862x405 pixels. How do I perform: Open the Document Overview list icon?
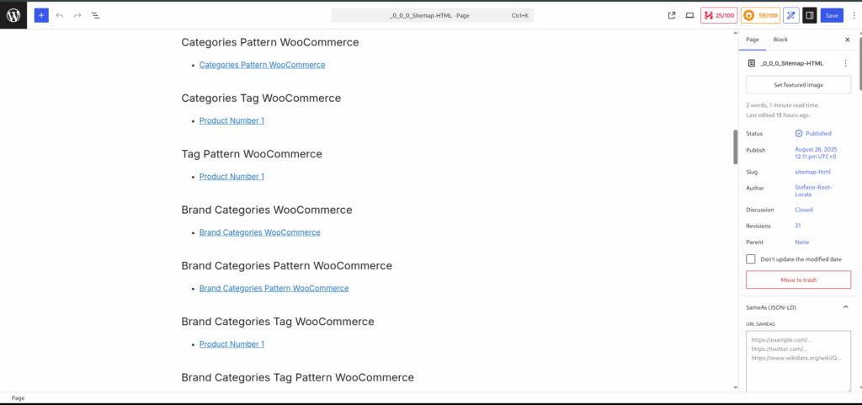pyautogui.click(x=95, y=15)
